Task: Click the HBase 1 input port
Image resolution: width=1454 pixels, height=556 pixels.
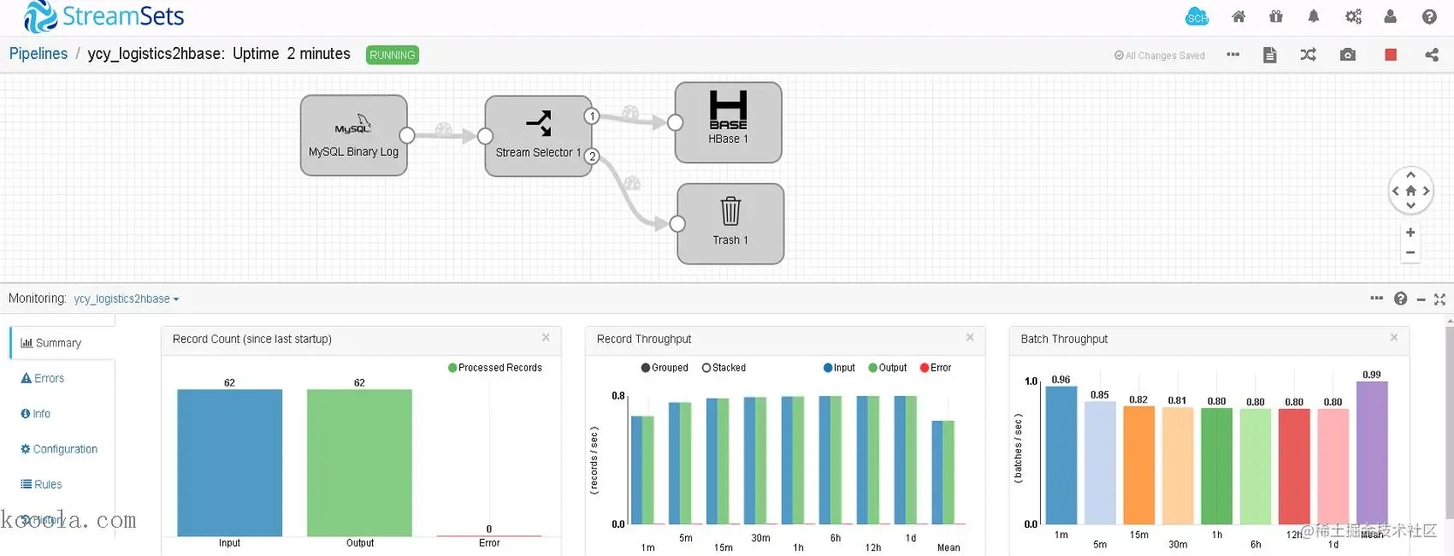Action: pos(675,122)
